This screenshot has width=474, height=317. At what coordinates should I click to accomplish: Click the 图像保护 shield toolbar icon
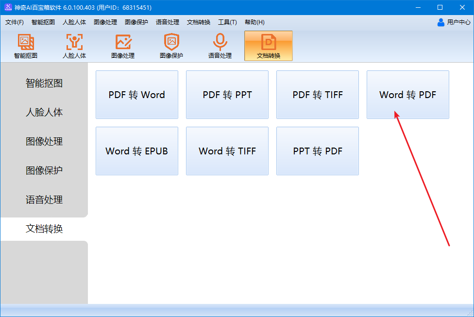point(171,46)
